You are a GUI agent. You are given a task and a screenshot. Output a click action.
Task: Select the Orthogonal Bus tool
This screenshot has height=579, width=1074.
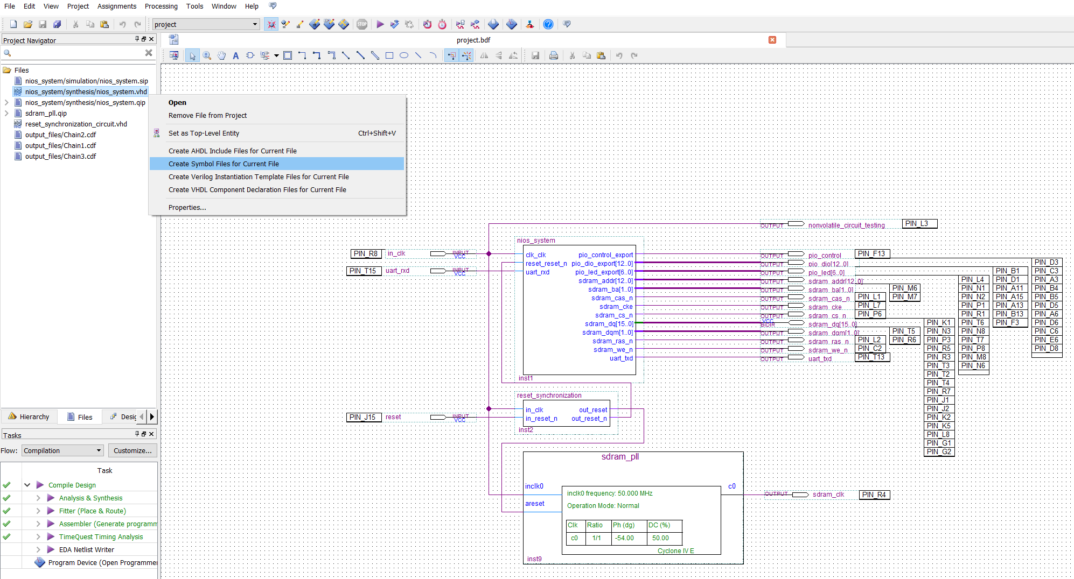pos(317,55)
